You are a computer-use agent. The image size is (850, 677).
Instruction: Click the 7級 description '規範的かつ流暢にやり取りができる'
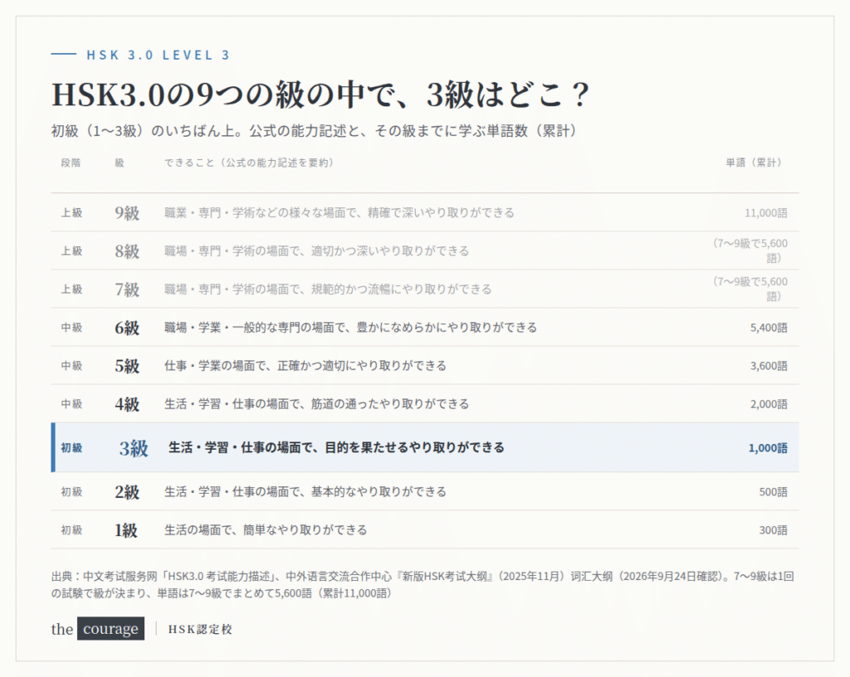(401, 290)
